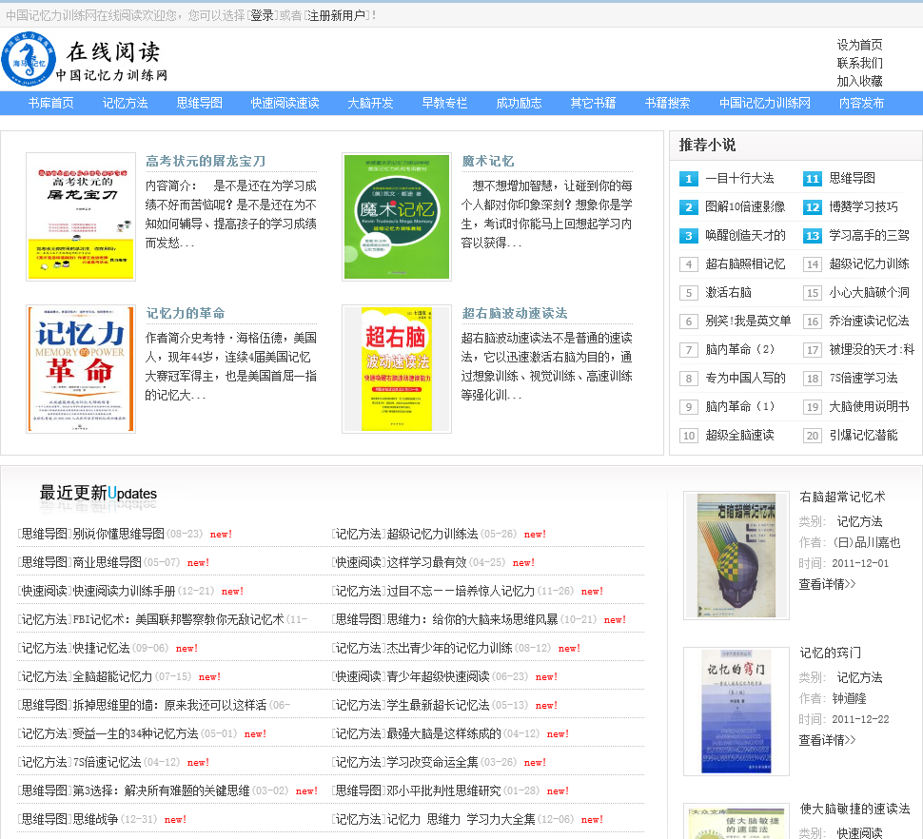This screenshot has height=839, width=923.
Task: Open recommended book 别笑!我是英文单
Action: click(x=748, y=321)
